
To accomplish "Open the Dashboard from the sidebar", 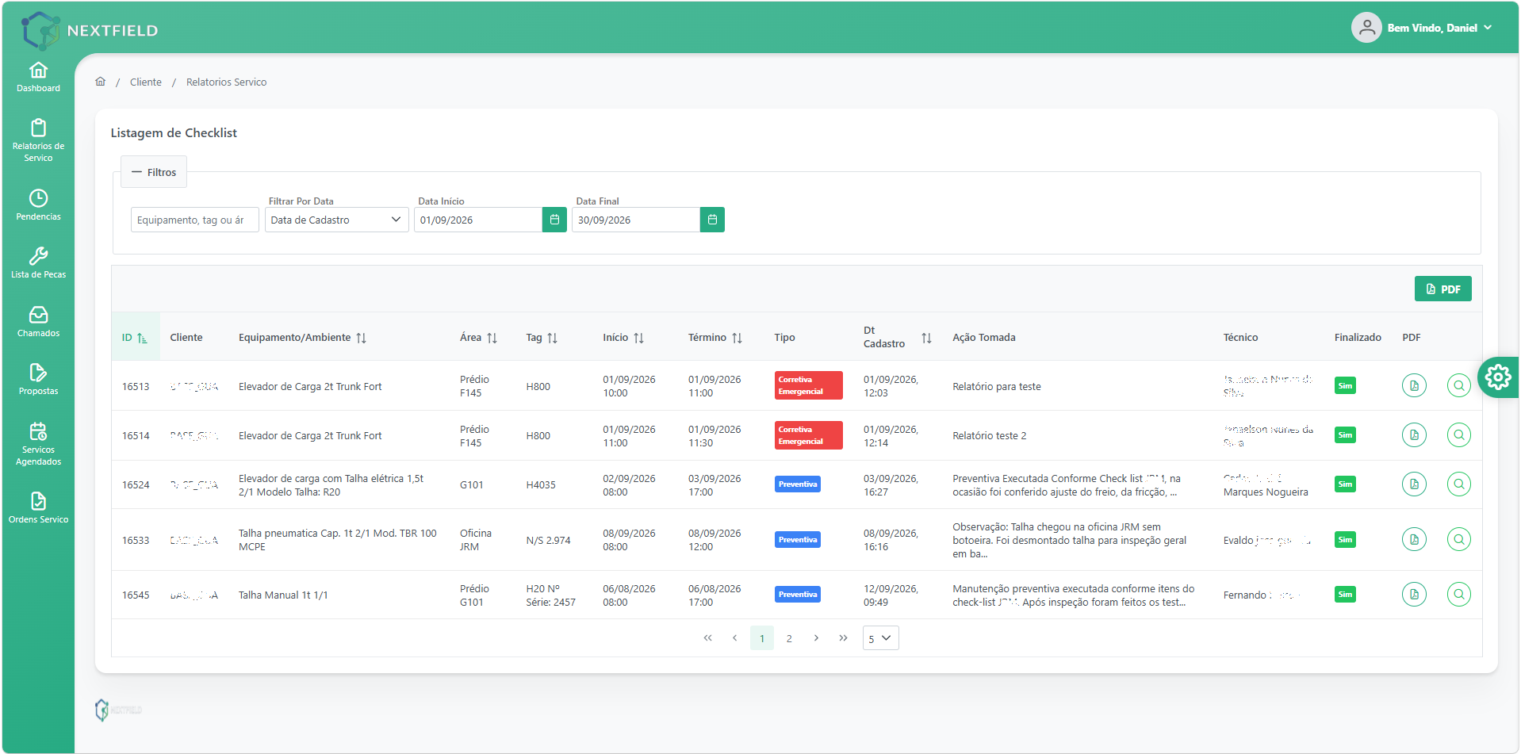I will click(x=38, y=77).
